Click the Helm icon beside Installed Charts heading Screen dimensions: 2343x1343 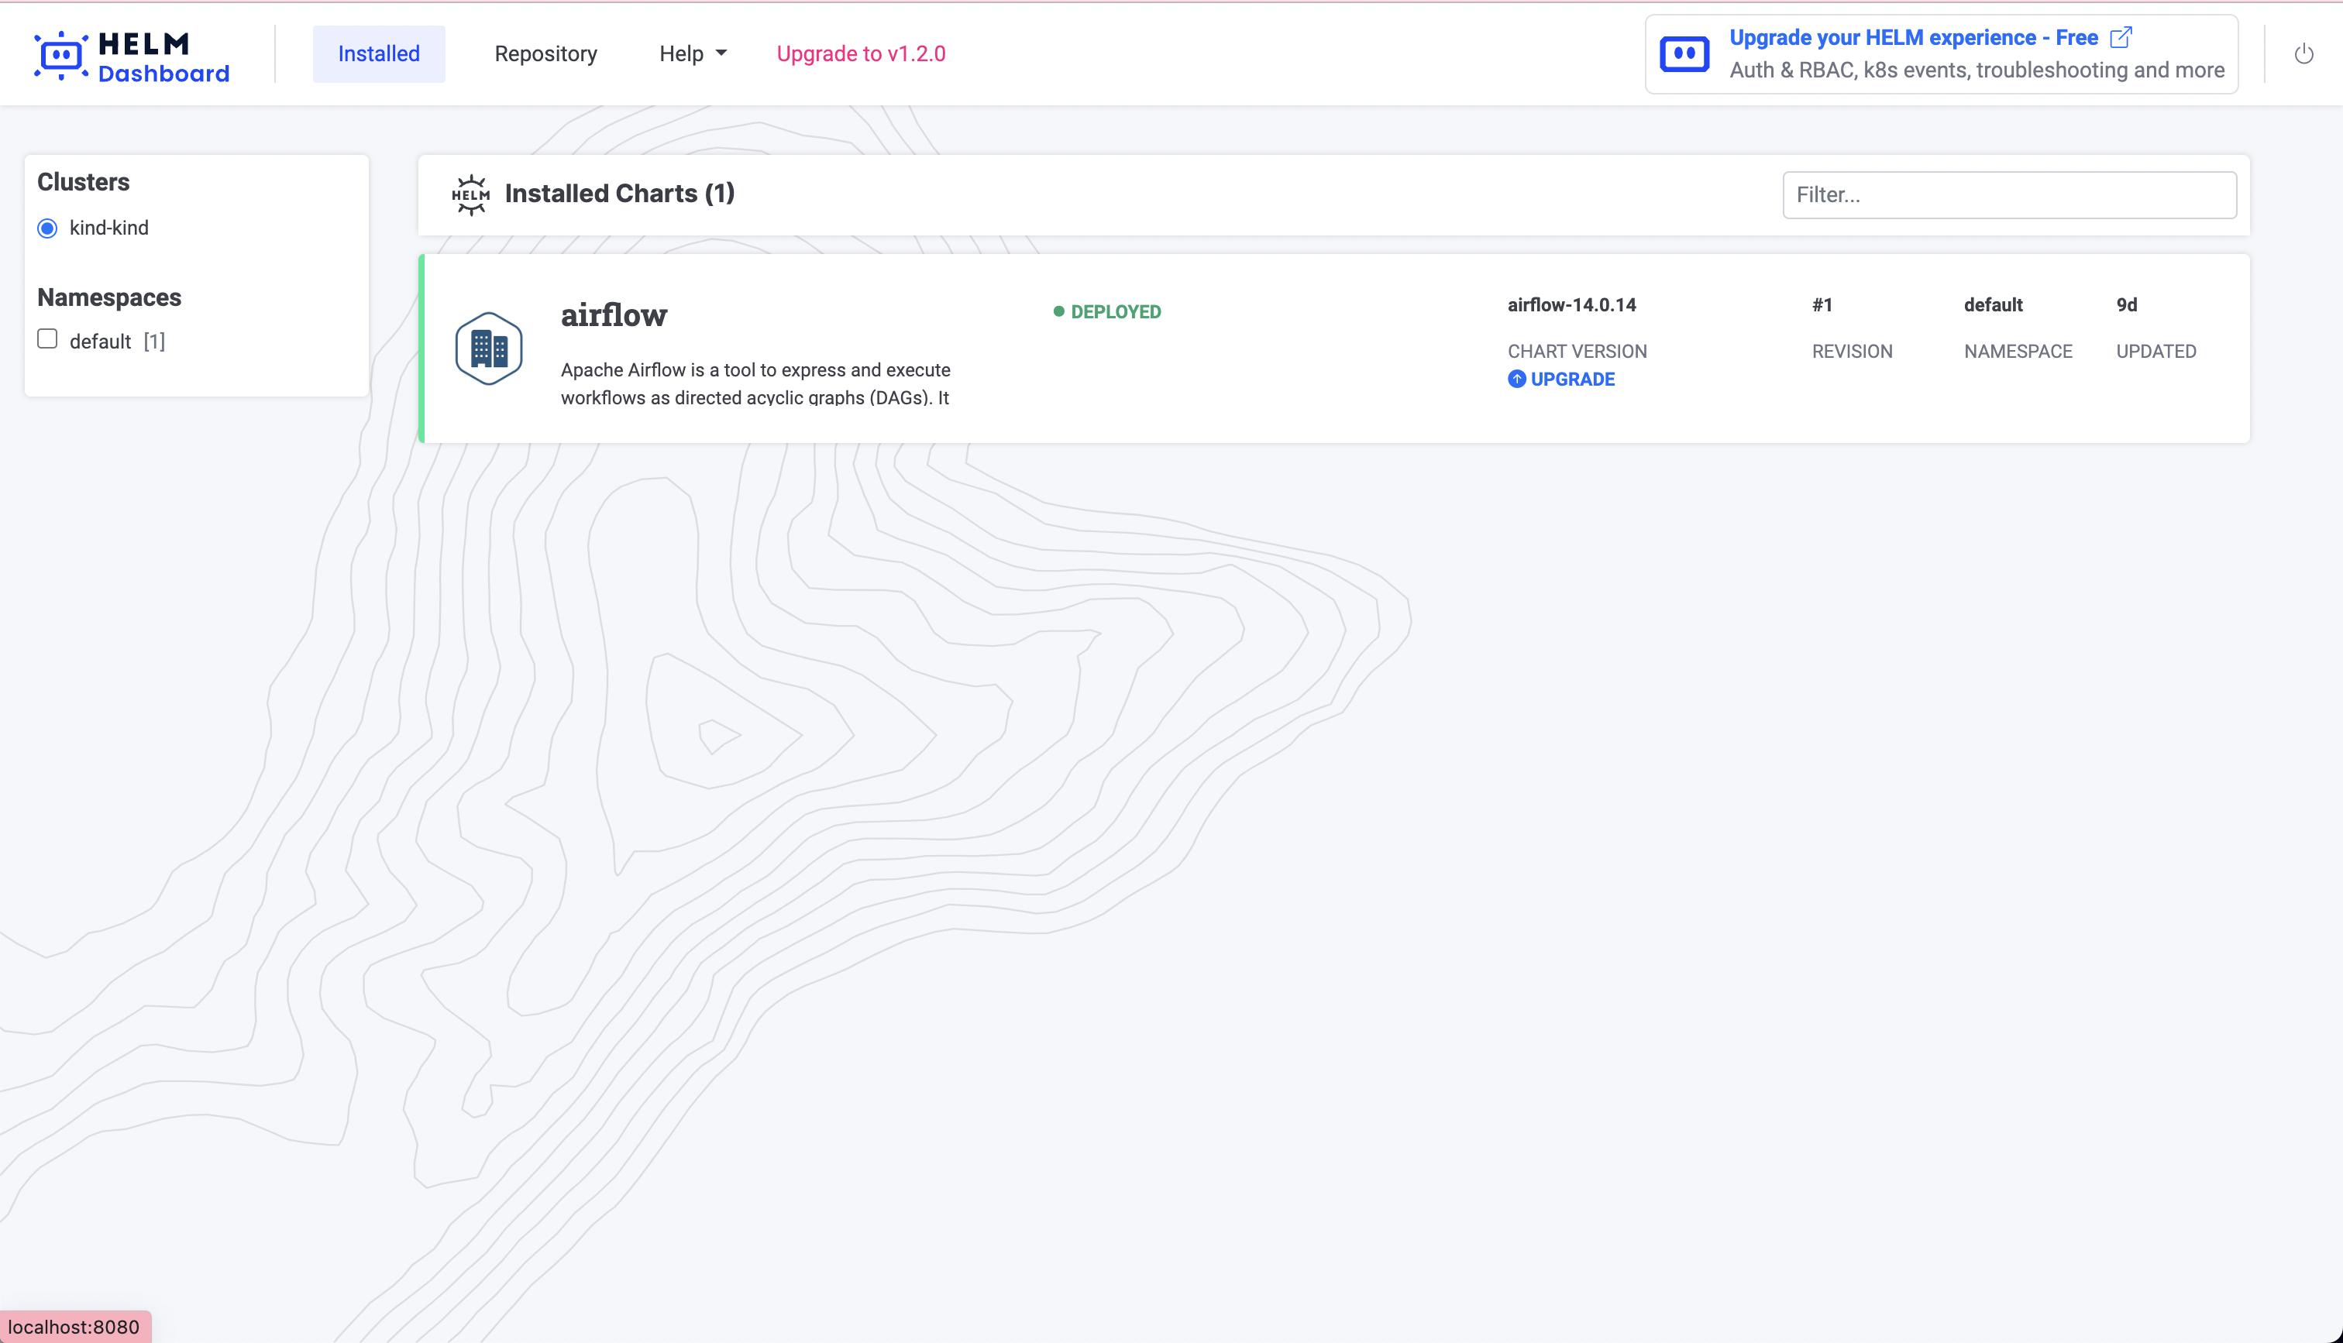click(x=471, y=194)
